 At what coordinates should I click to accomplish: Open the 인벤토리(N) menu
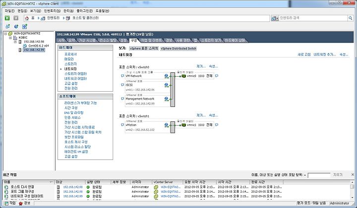tap(53, 11)
